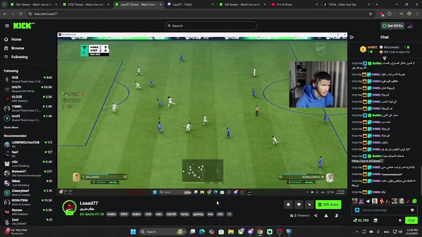Open the emoji picker in chat box

412,210
